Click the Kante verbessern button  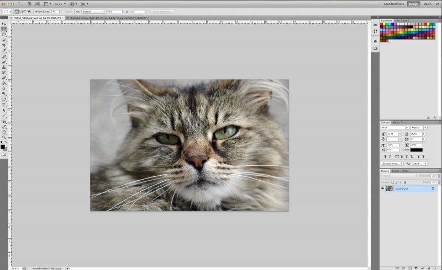(162, 12)
